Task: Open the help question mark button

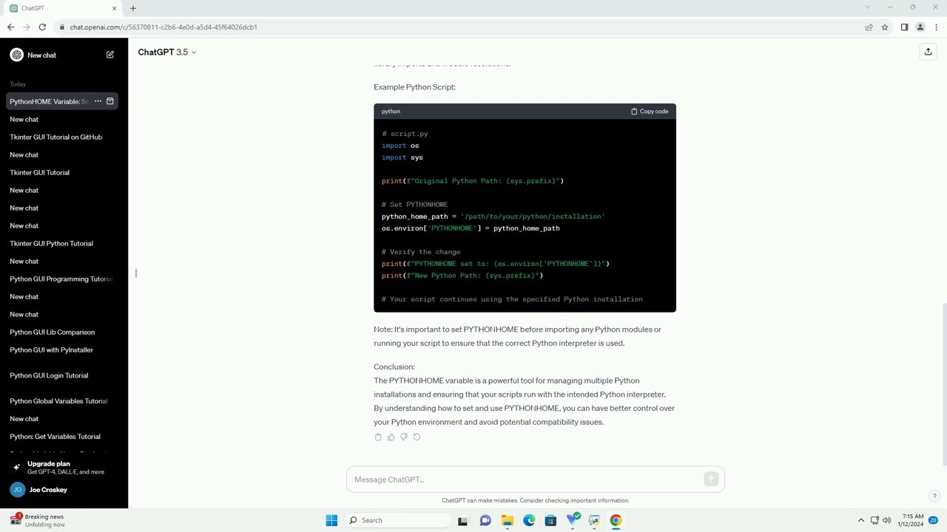Action: (934, 496)
